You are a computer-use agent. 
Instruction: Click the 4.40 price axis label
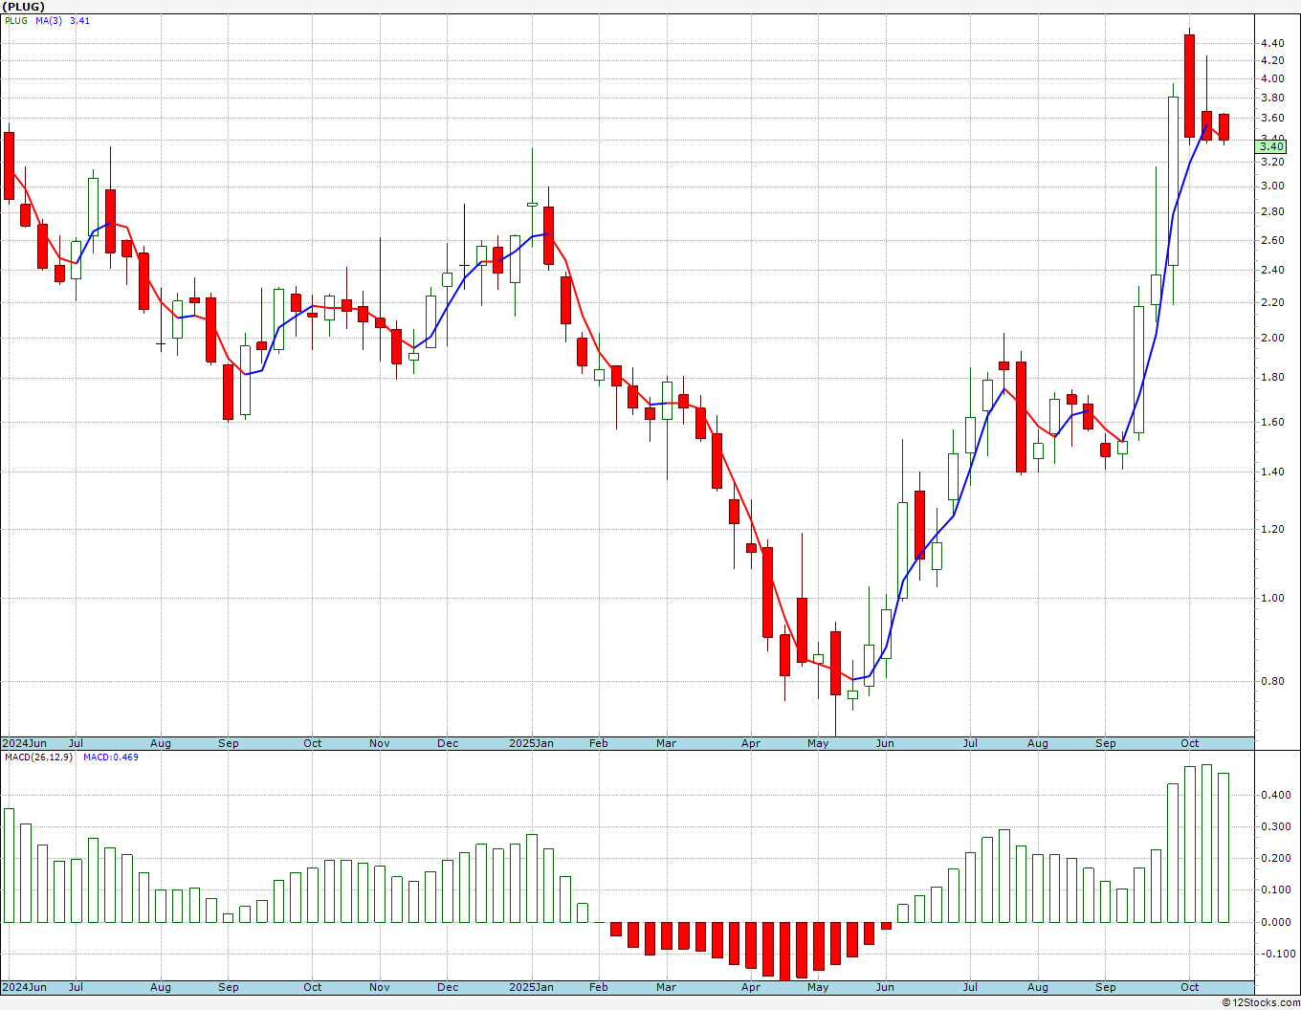pyautogui.click(x=1272, y=43)
